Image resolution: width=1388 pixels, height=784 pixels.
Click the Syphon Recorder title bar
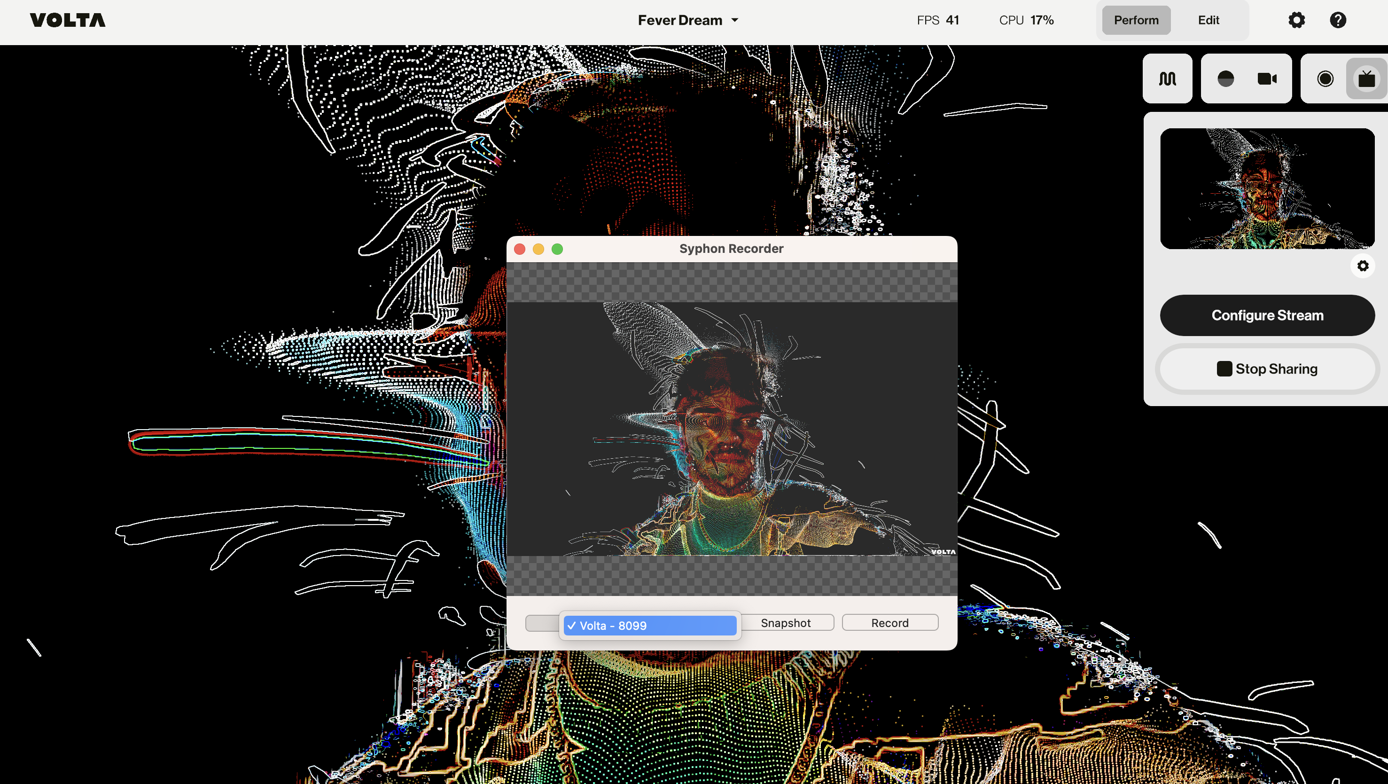pyautogui.click(x=731, y=248)
